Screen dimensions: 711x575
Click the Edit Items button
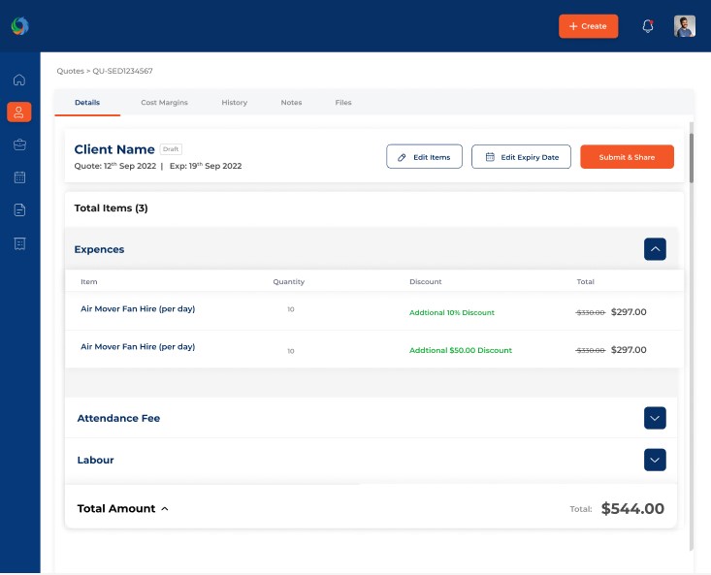tap(424, 157)
